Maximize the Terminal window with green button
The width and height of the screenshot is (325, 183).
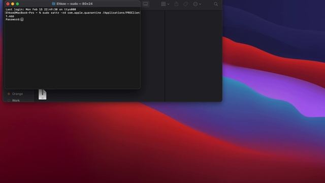click(18, 4)
